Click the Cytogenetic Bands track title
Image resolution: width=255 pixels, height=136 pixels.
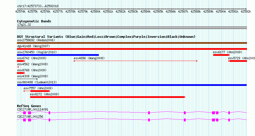tap(34, 21)
